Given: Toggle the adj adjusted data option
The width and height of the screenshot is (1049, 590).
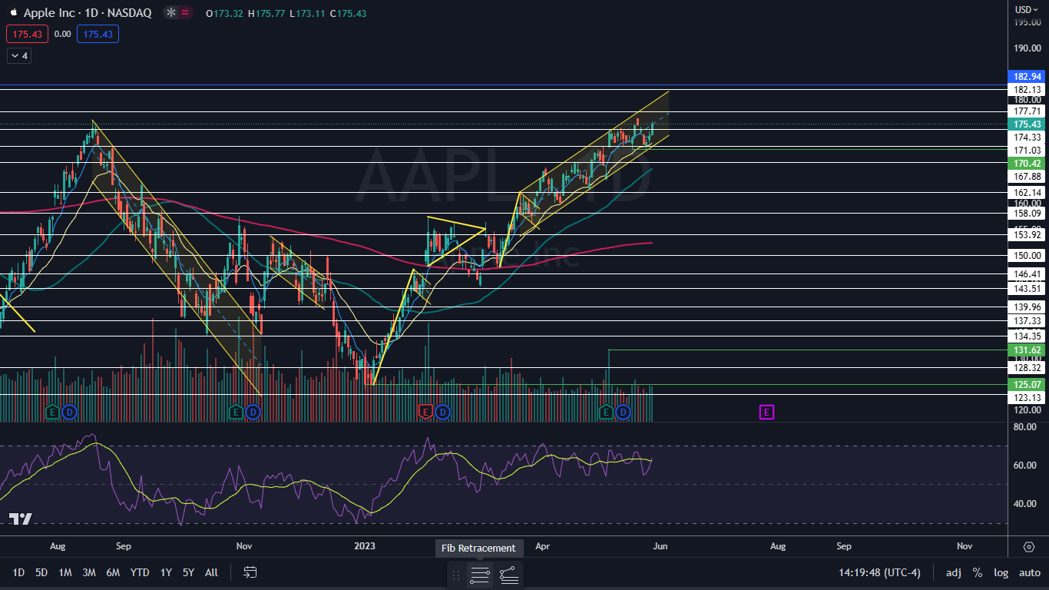Looking at the screenshot, I should click(x=954, y=572).
